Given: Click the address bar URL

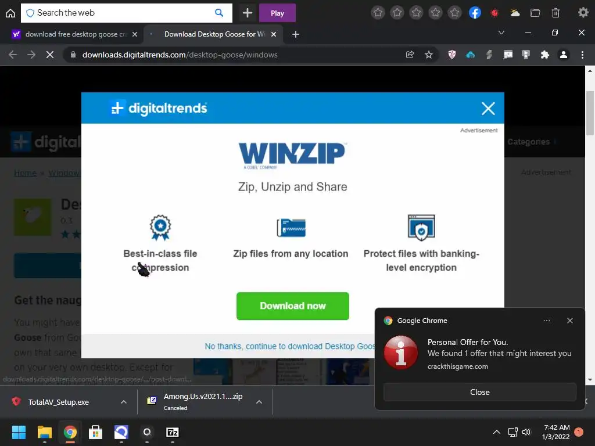Looking at the screenshot, I should 180,55.
